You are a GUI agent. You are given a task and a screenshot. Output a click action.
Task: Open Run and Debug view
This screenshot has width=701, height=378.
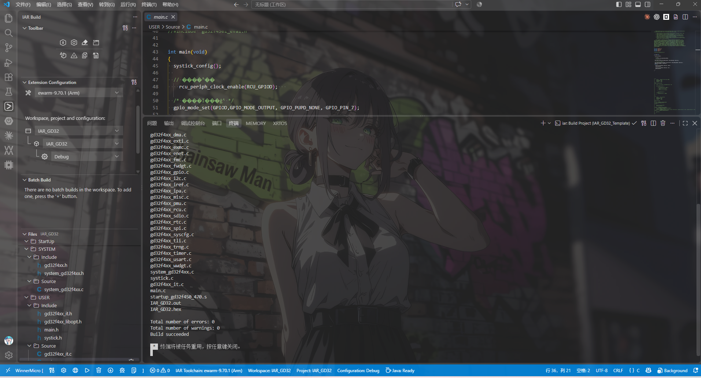8,62
